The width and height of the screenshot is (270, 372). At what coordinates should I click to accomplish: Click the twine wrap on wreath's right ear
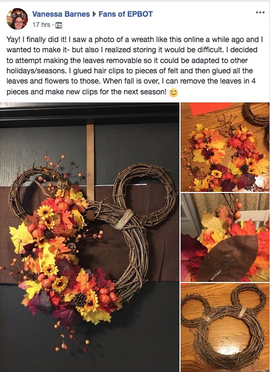tap(124, 219)
